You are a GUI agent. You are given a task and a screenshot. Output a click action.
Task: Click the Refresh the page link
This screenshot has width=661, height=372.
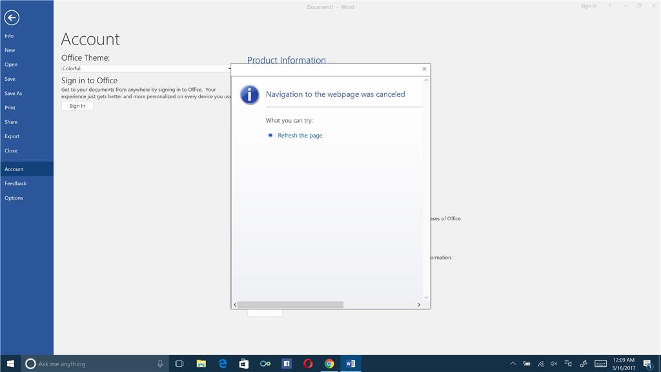pos(300,136)
